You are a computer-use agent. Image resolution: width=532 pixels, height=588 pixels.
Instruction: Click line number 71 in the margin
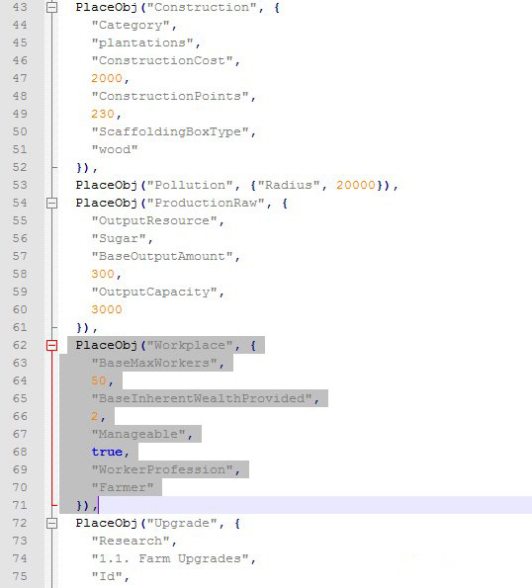[x=20, y=506]
